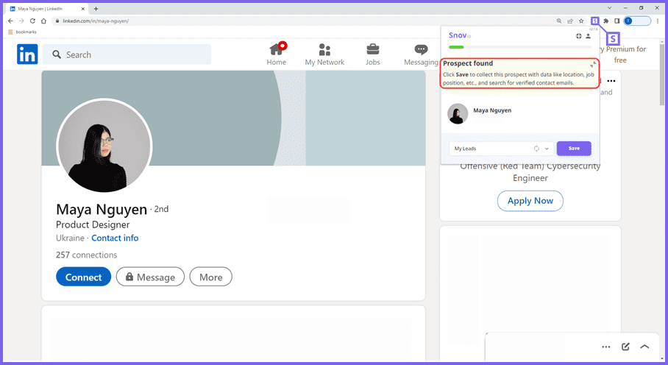Screen dimensions: 668x365
Task: Open the Snov.io account profile icon
Action: (x=588, y=35)
